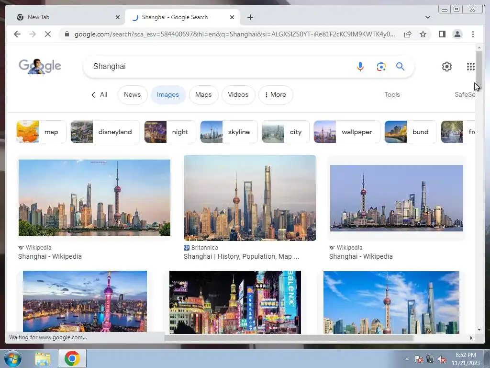The height and width of the screenshot is (368, 490).
Task: Go back to All results
Action: coord(100,94)
